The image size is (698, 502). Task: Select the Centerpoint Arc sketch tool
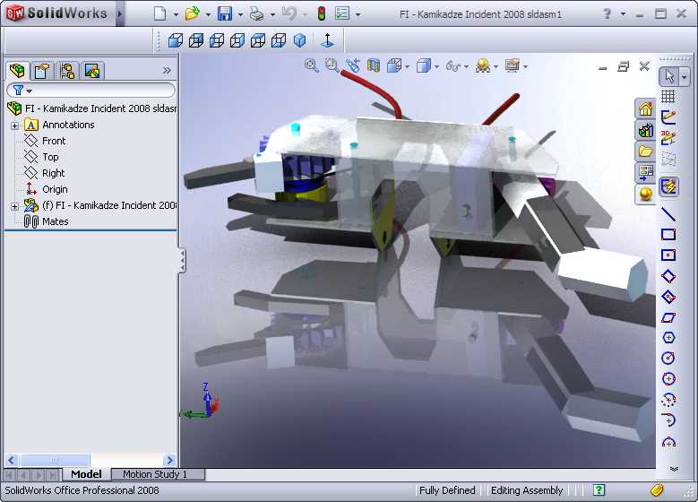pyautogui.click(x=668, y=400)
